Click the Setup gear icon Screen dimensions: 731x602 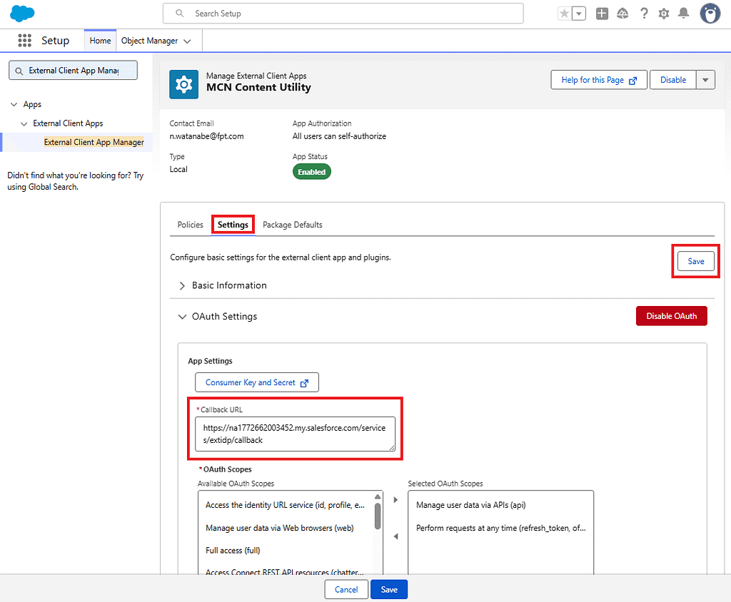664,14
